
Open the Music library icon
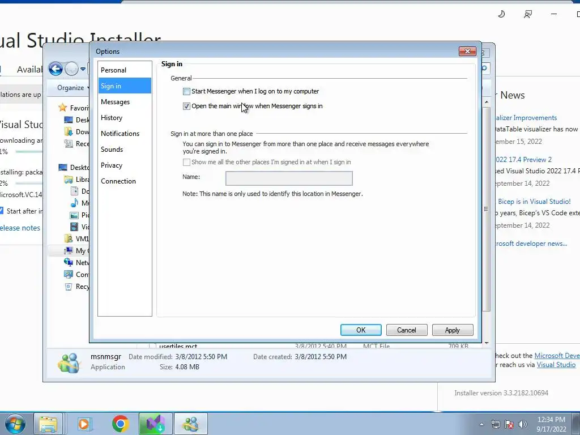74,203
